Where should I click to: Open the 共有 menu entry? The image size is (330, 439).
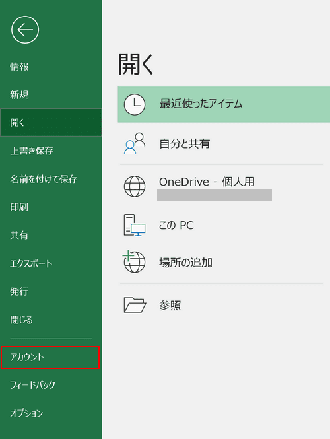pyautogui.click(x=51, y=235)
